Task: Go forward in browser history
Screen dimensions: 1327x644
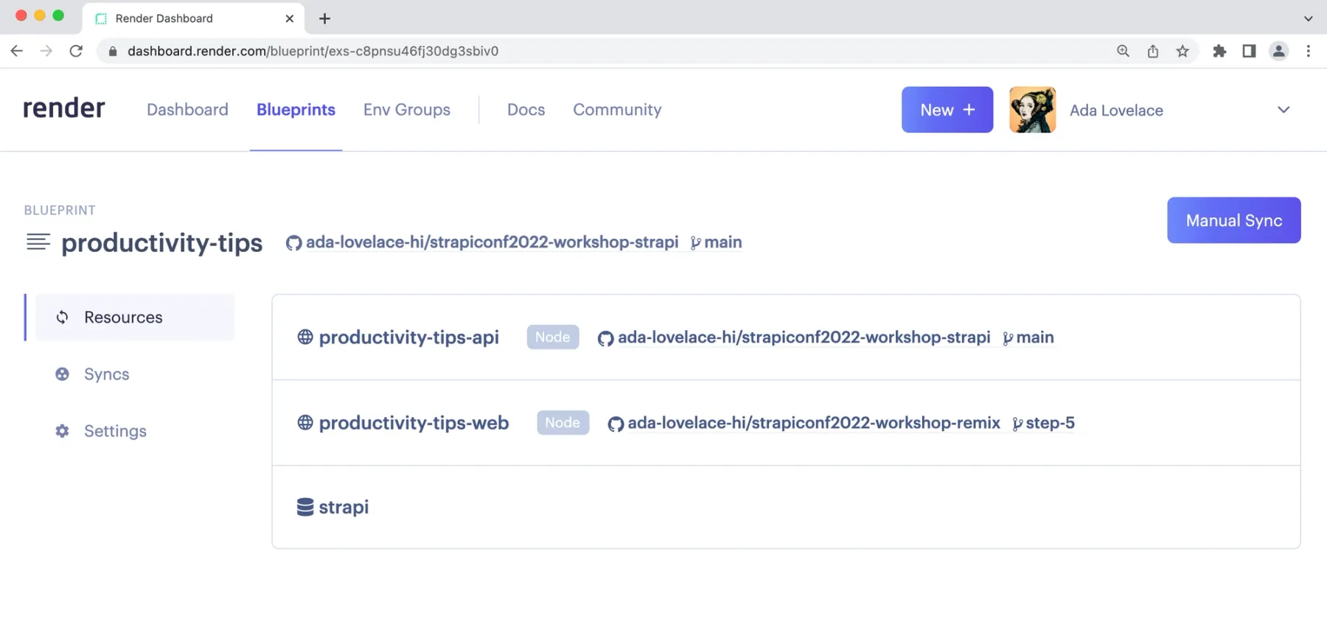Action: 46,51
